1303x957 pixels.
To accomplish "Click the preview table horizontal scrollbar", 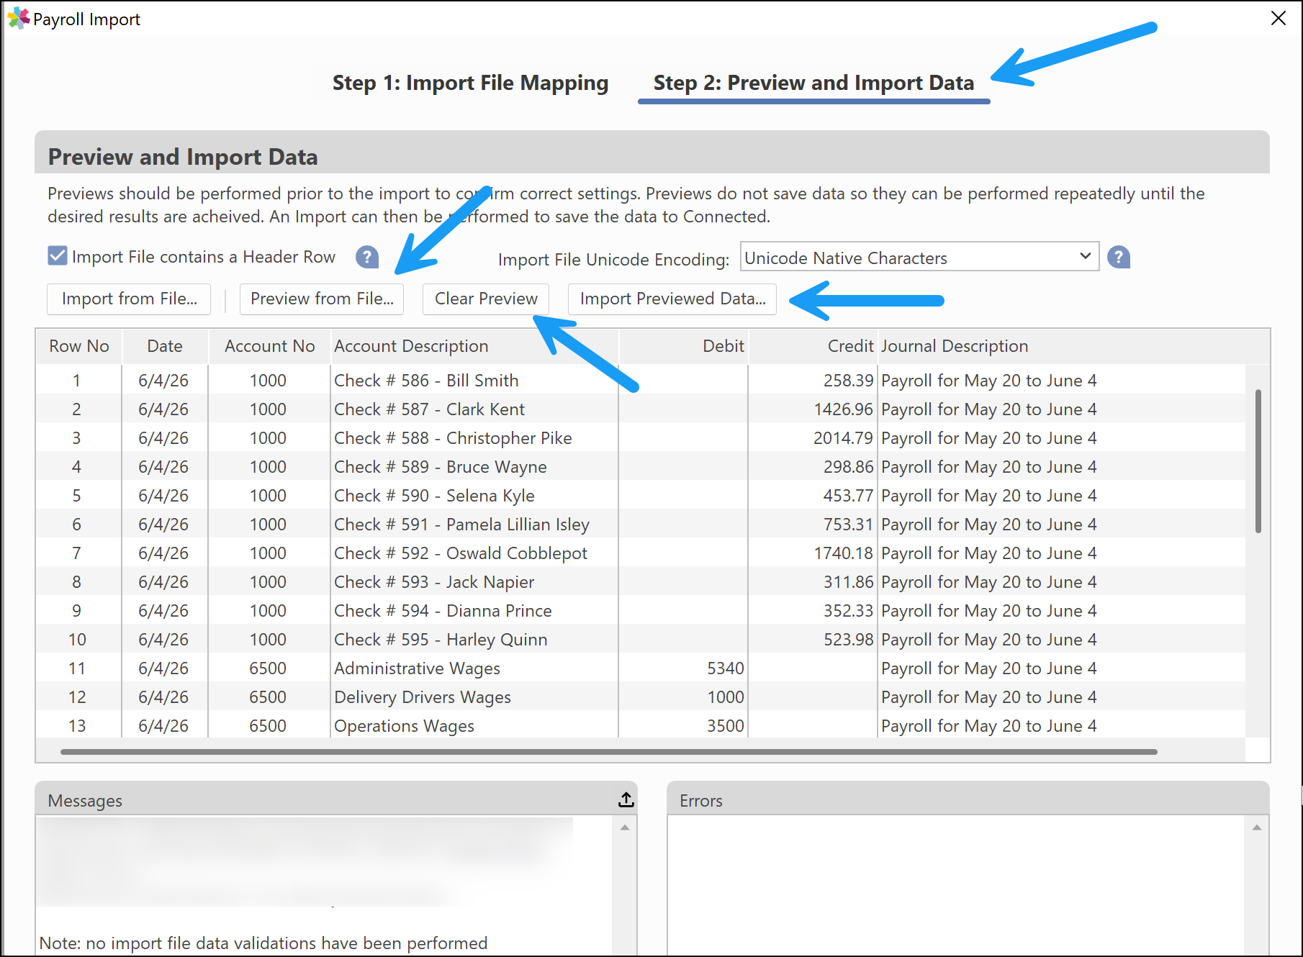I will pos(609,752).
